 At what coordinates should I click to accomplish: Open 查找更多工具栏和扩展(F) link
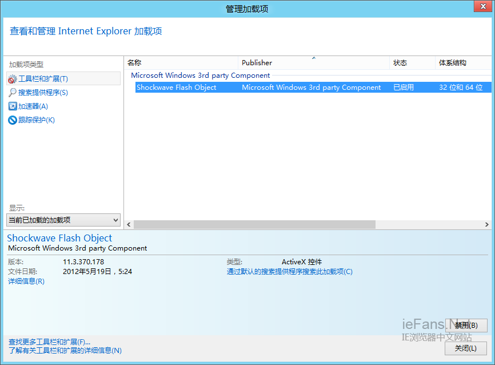[49, 342]
